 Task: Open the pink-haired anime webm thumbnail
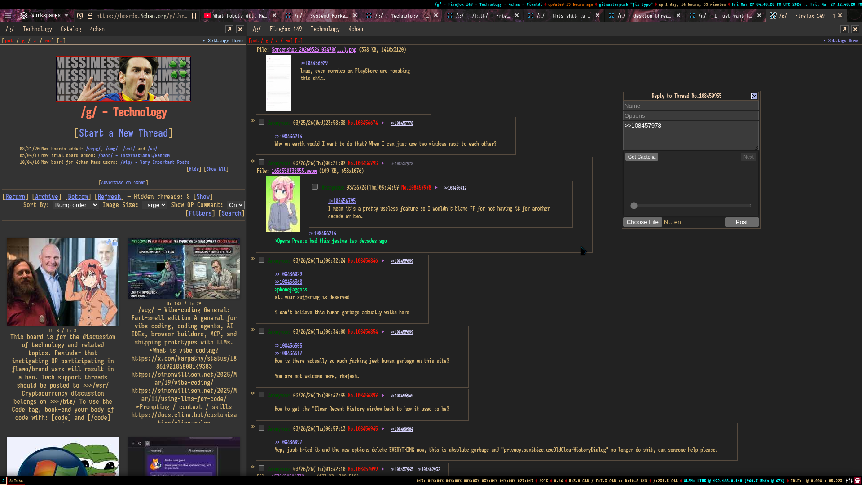(283, 204)
